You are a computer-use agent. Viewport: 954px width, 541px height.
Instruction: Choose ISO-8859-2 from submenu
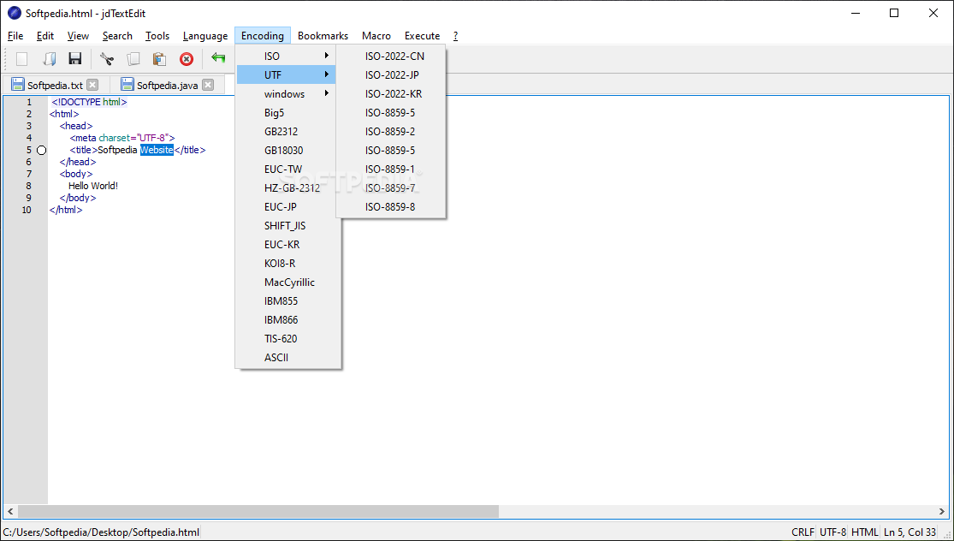pyautogui.click(x=391, y=132)
